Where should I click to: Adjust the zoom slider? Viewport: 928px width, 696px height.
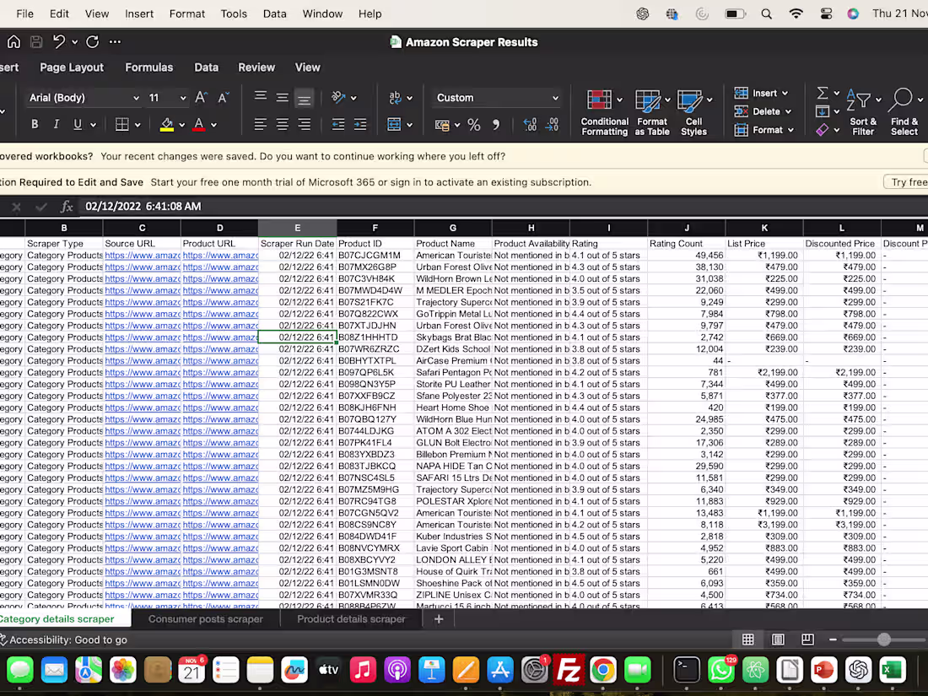coord(883,639)
